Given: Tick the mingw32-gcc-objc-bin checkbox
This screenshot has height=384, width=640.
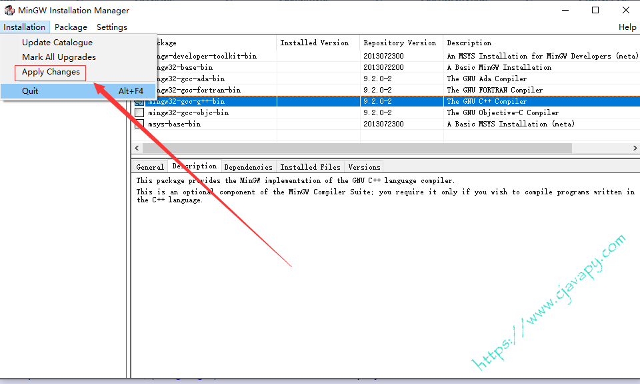Looking at the screenshot, I should tap(139, 112).
